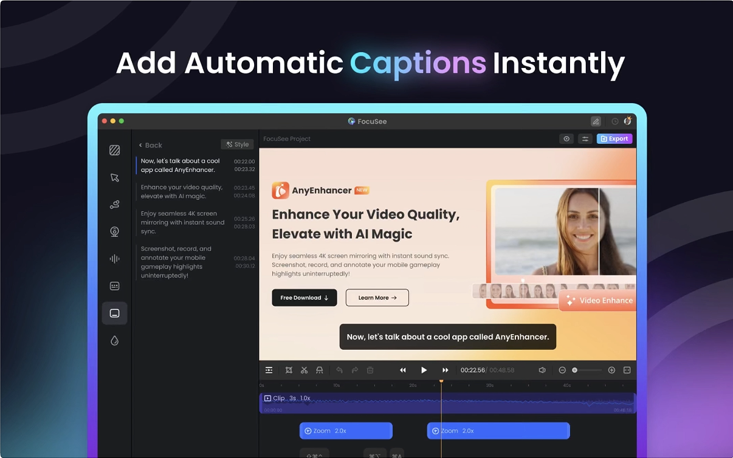This screenshot has width=733, height=458.
Task: Toggle preview with the eye icon
Action: 566,139
